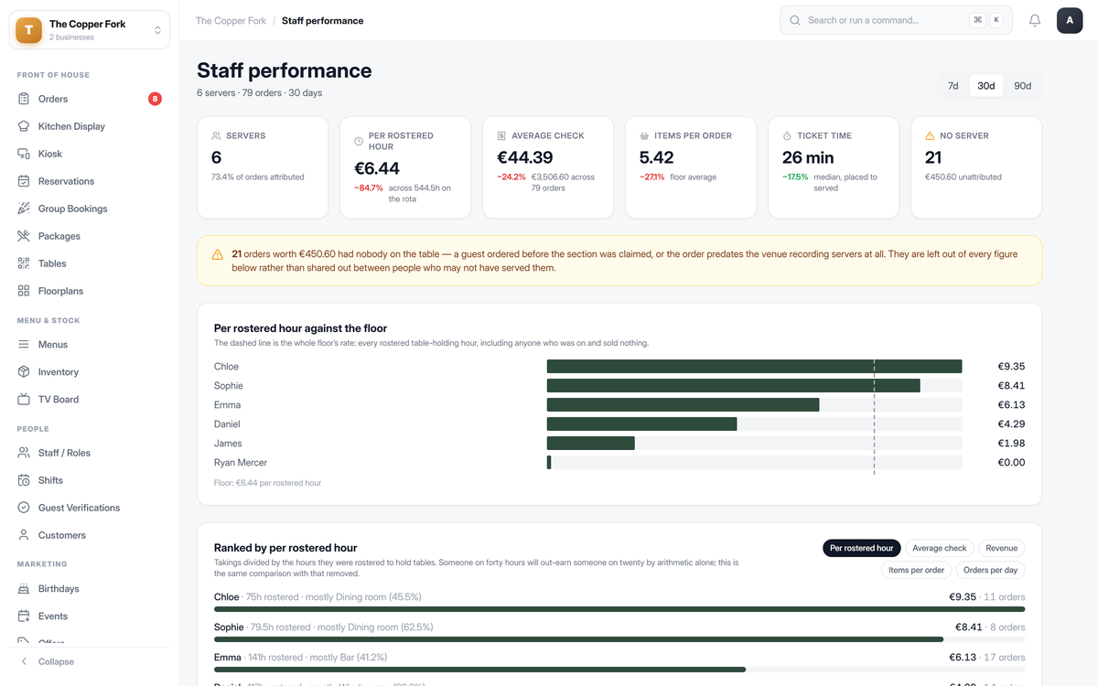Click the Customers person icon
Image resolution: width=1098 pixels, height=686 pixels.
pos(24,535)
